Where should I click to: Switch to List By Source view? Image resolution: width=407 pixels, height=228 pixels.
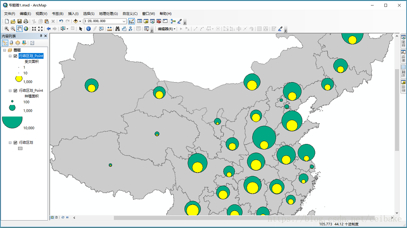pyautogui.click(x=12, y=43)
